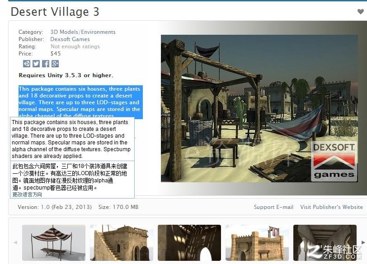Open the striped tent canopy thumbnail
The width and height of the screenshot is (367, 264).
(x=54, y=243)
